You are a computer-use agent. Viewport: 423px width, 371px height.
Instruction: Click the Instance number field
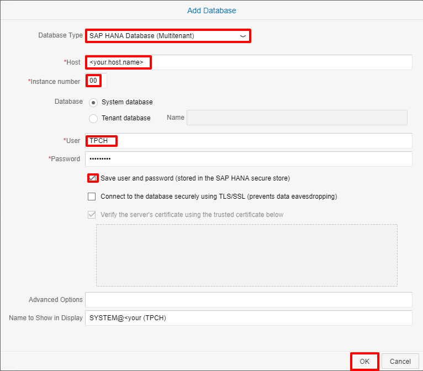click(96, 81)
